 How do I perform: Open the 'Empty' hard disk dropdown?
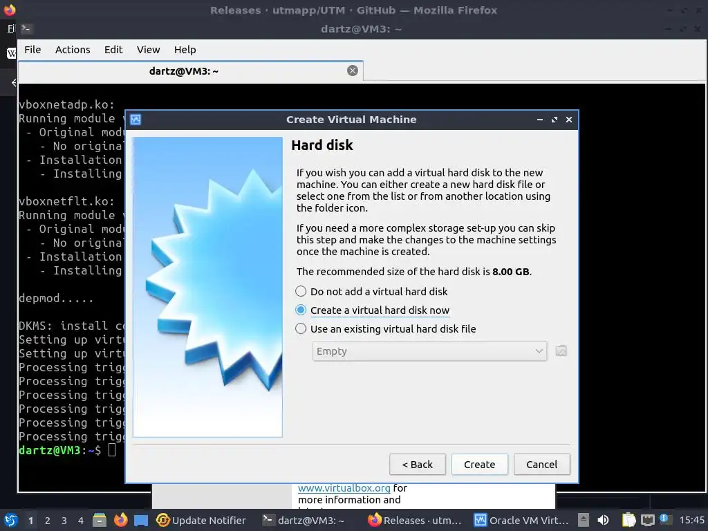(429, 351)
